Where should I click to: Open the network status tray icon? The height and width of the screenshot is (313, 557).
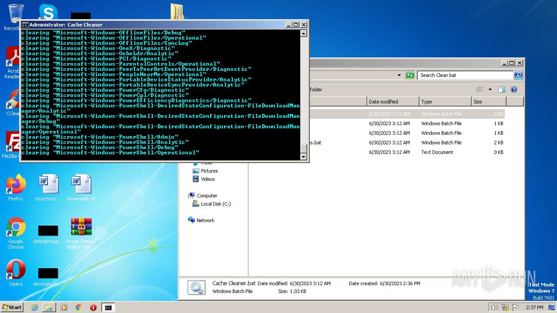pos(505,307)
